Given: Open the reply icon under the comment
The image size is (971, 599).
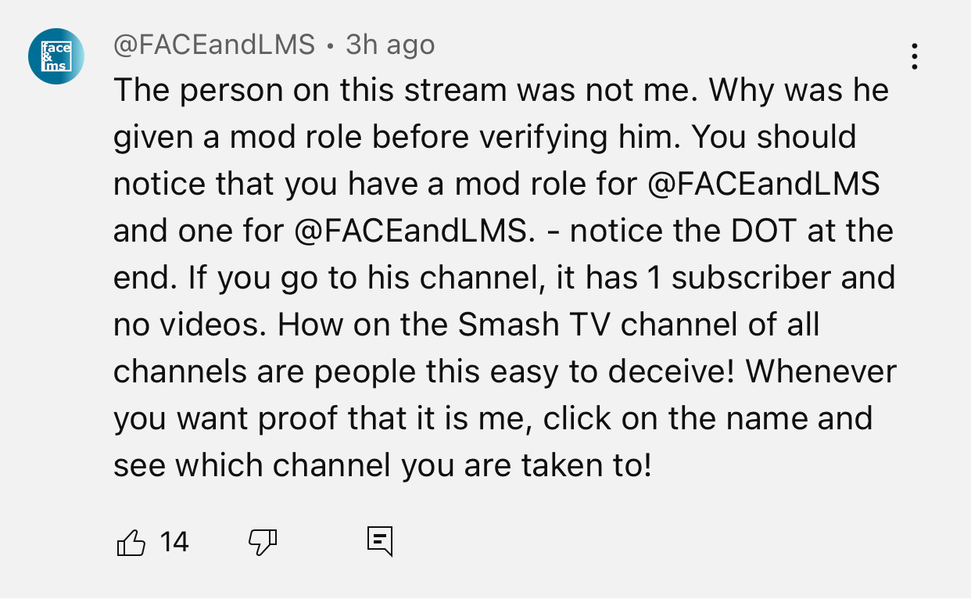Looking at the screenshot, I should [x=379, y=541].
